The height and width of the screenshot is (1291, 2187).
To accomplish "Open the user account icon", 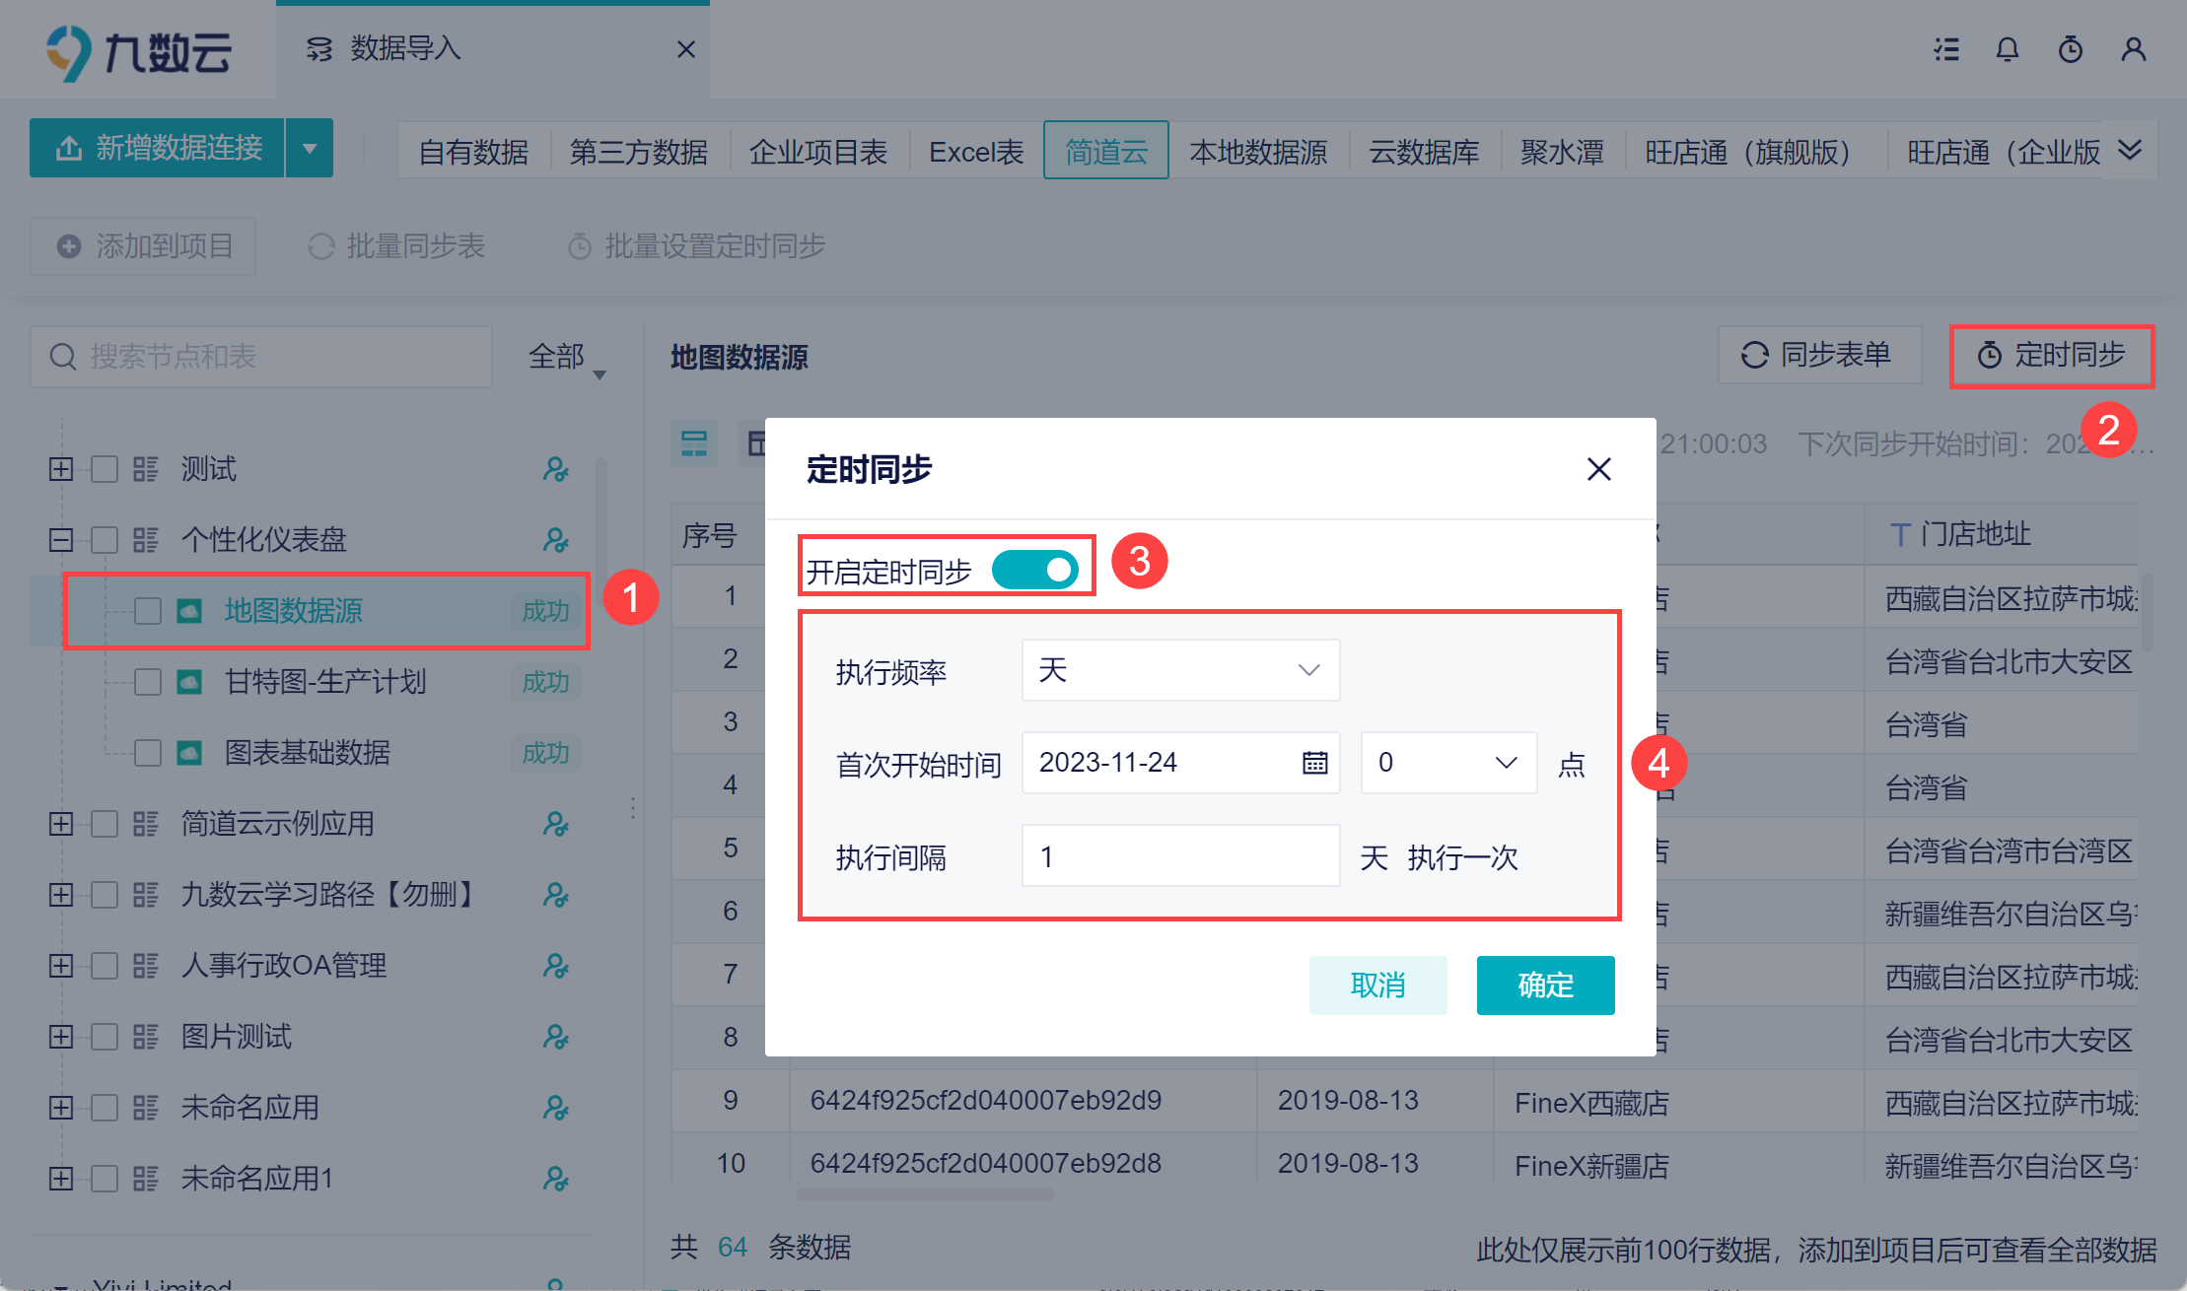I will pos(2133,49).
